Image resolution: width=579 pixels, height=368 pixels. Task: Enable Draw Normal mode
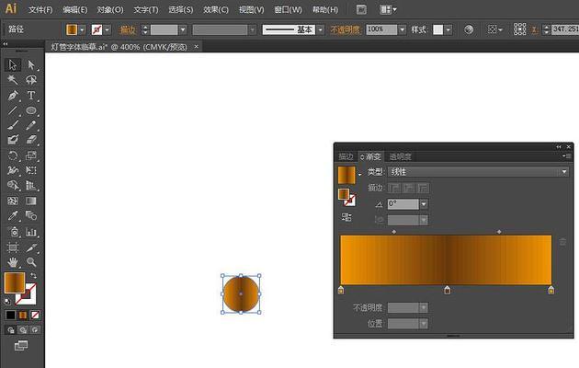pyautogui.click(x=11, y=330)
